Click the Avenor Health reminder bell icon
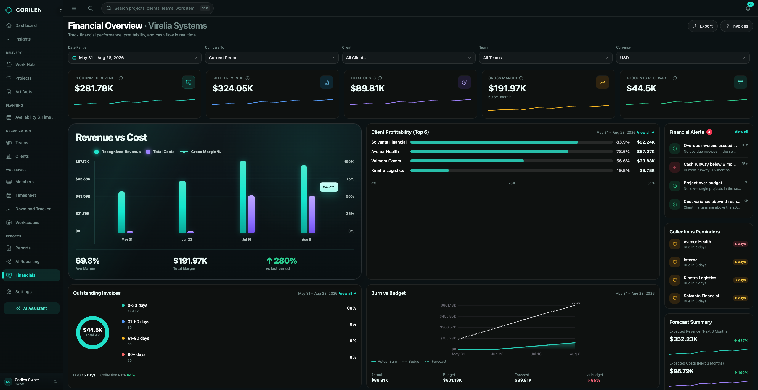Viewport: 758px width, 390px height. [675, 244]
